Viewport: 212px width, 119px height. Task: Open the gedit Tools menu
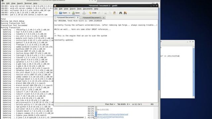pos(79,9)
